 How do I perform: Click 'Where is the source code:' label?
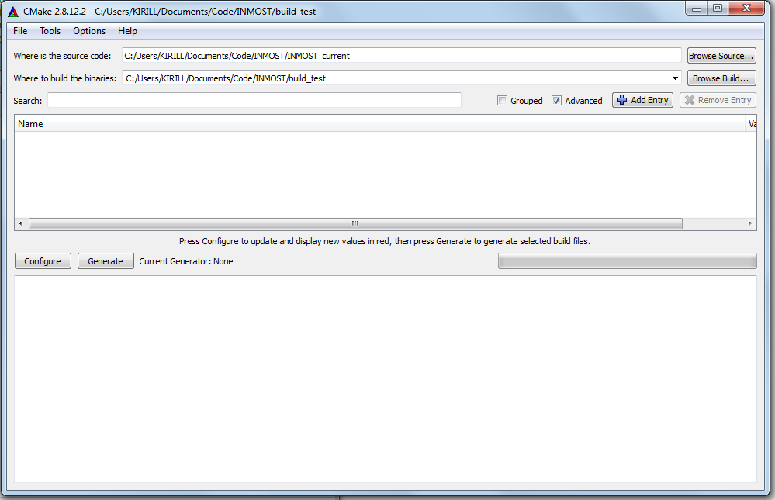pyautogui.click(x=62, y=56)
